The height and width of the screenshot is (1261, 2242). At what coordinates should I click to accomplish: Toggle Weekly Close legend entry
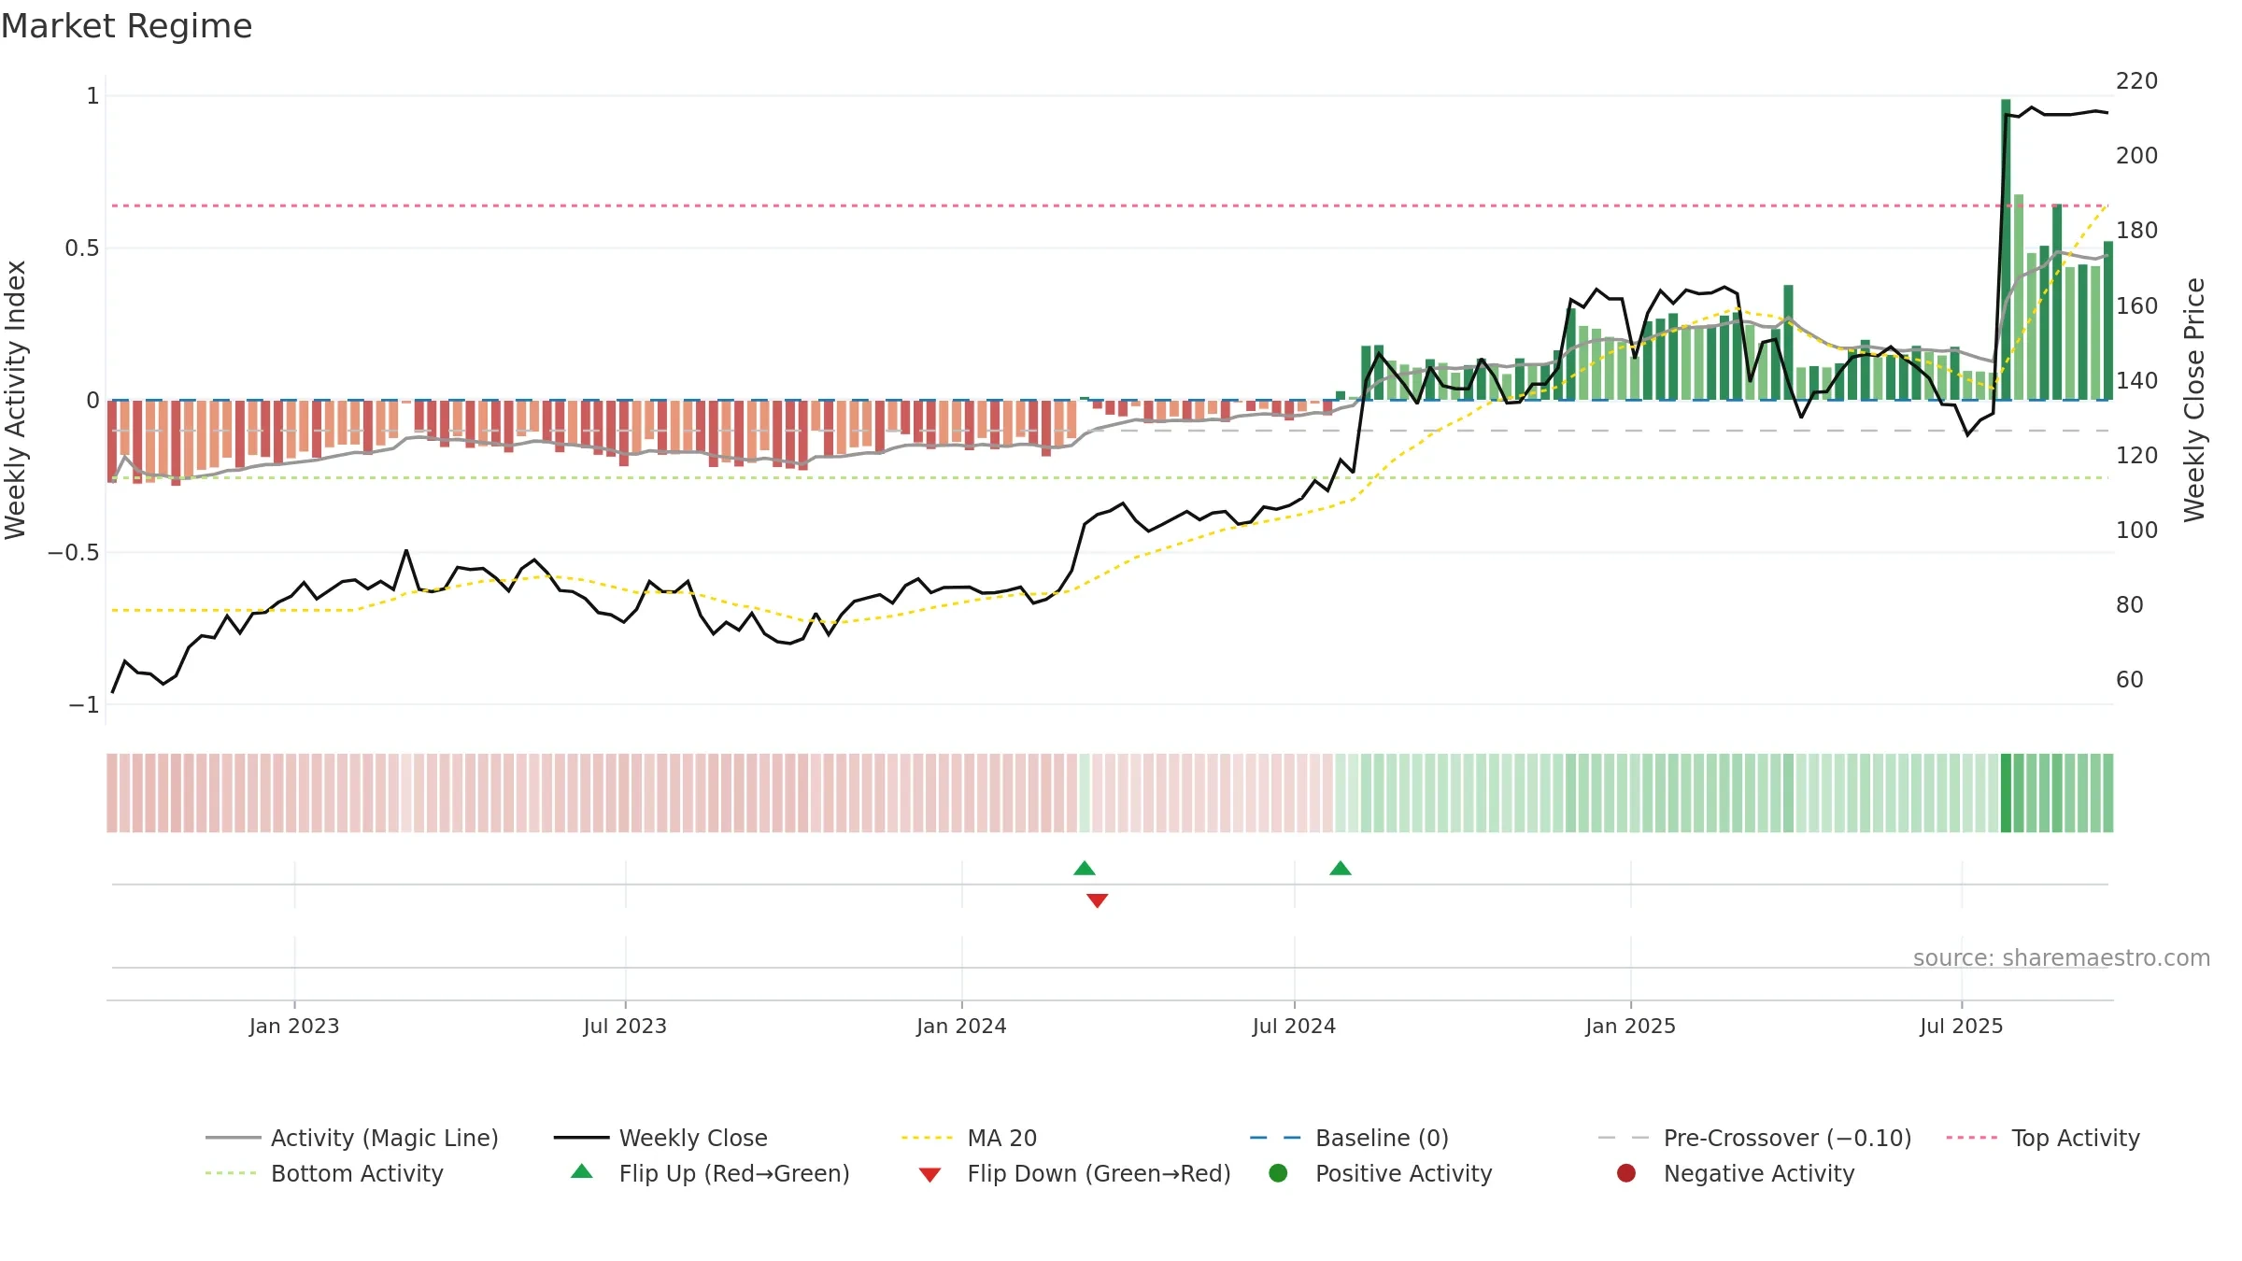coord(660,1138)
